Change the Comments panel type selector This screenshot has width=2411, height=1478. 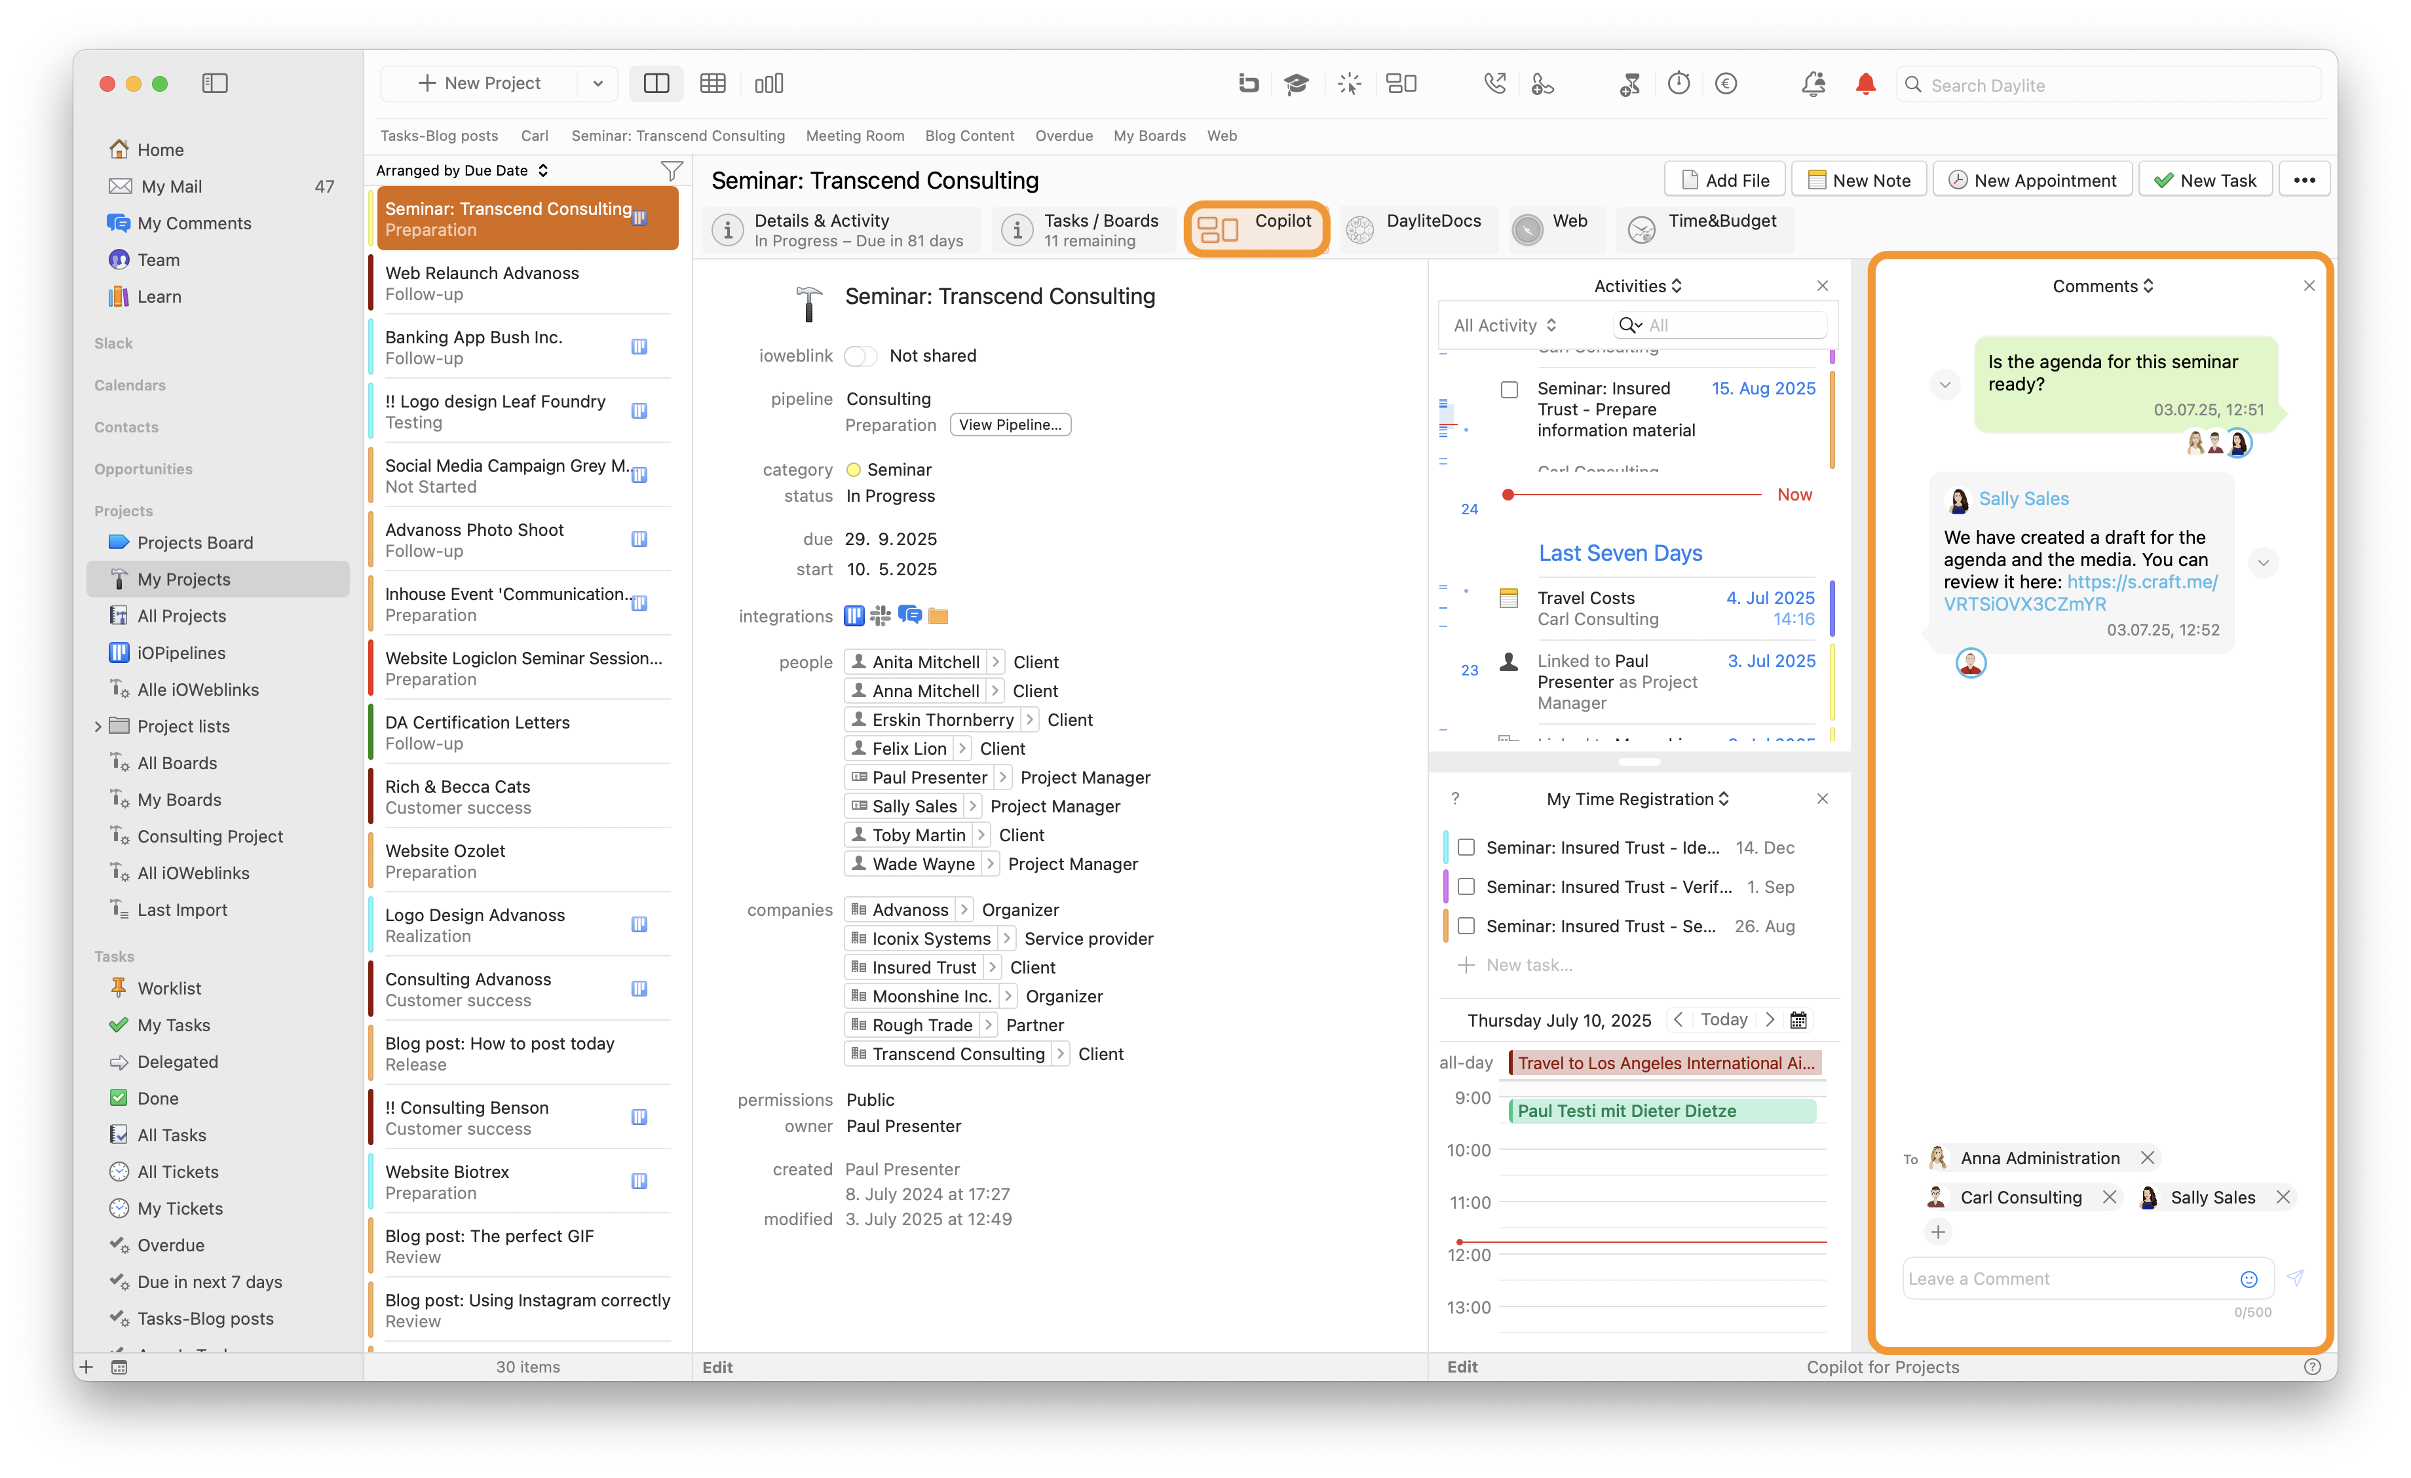(2103, 286)
